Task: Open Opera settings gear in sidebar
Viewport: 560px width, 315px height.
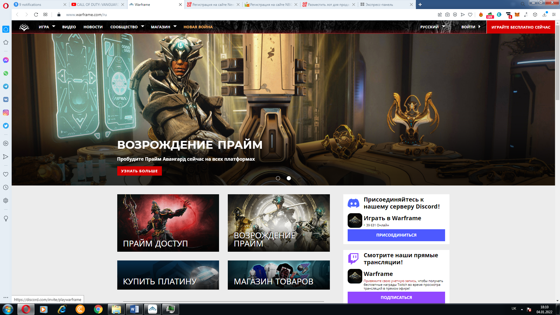Action: click(x=6, y=201)
